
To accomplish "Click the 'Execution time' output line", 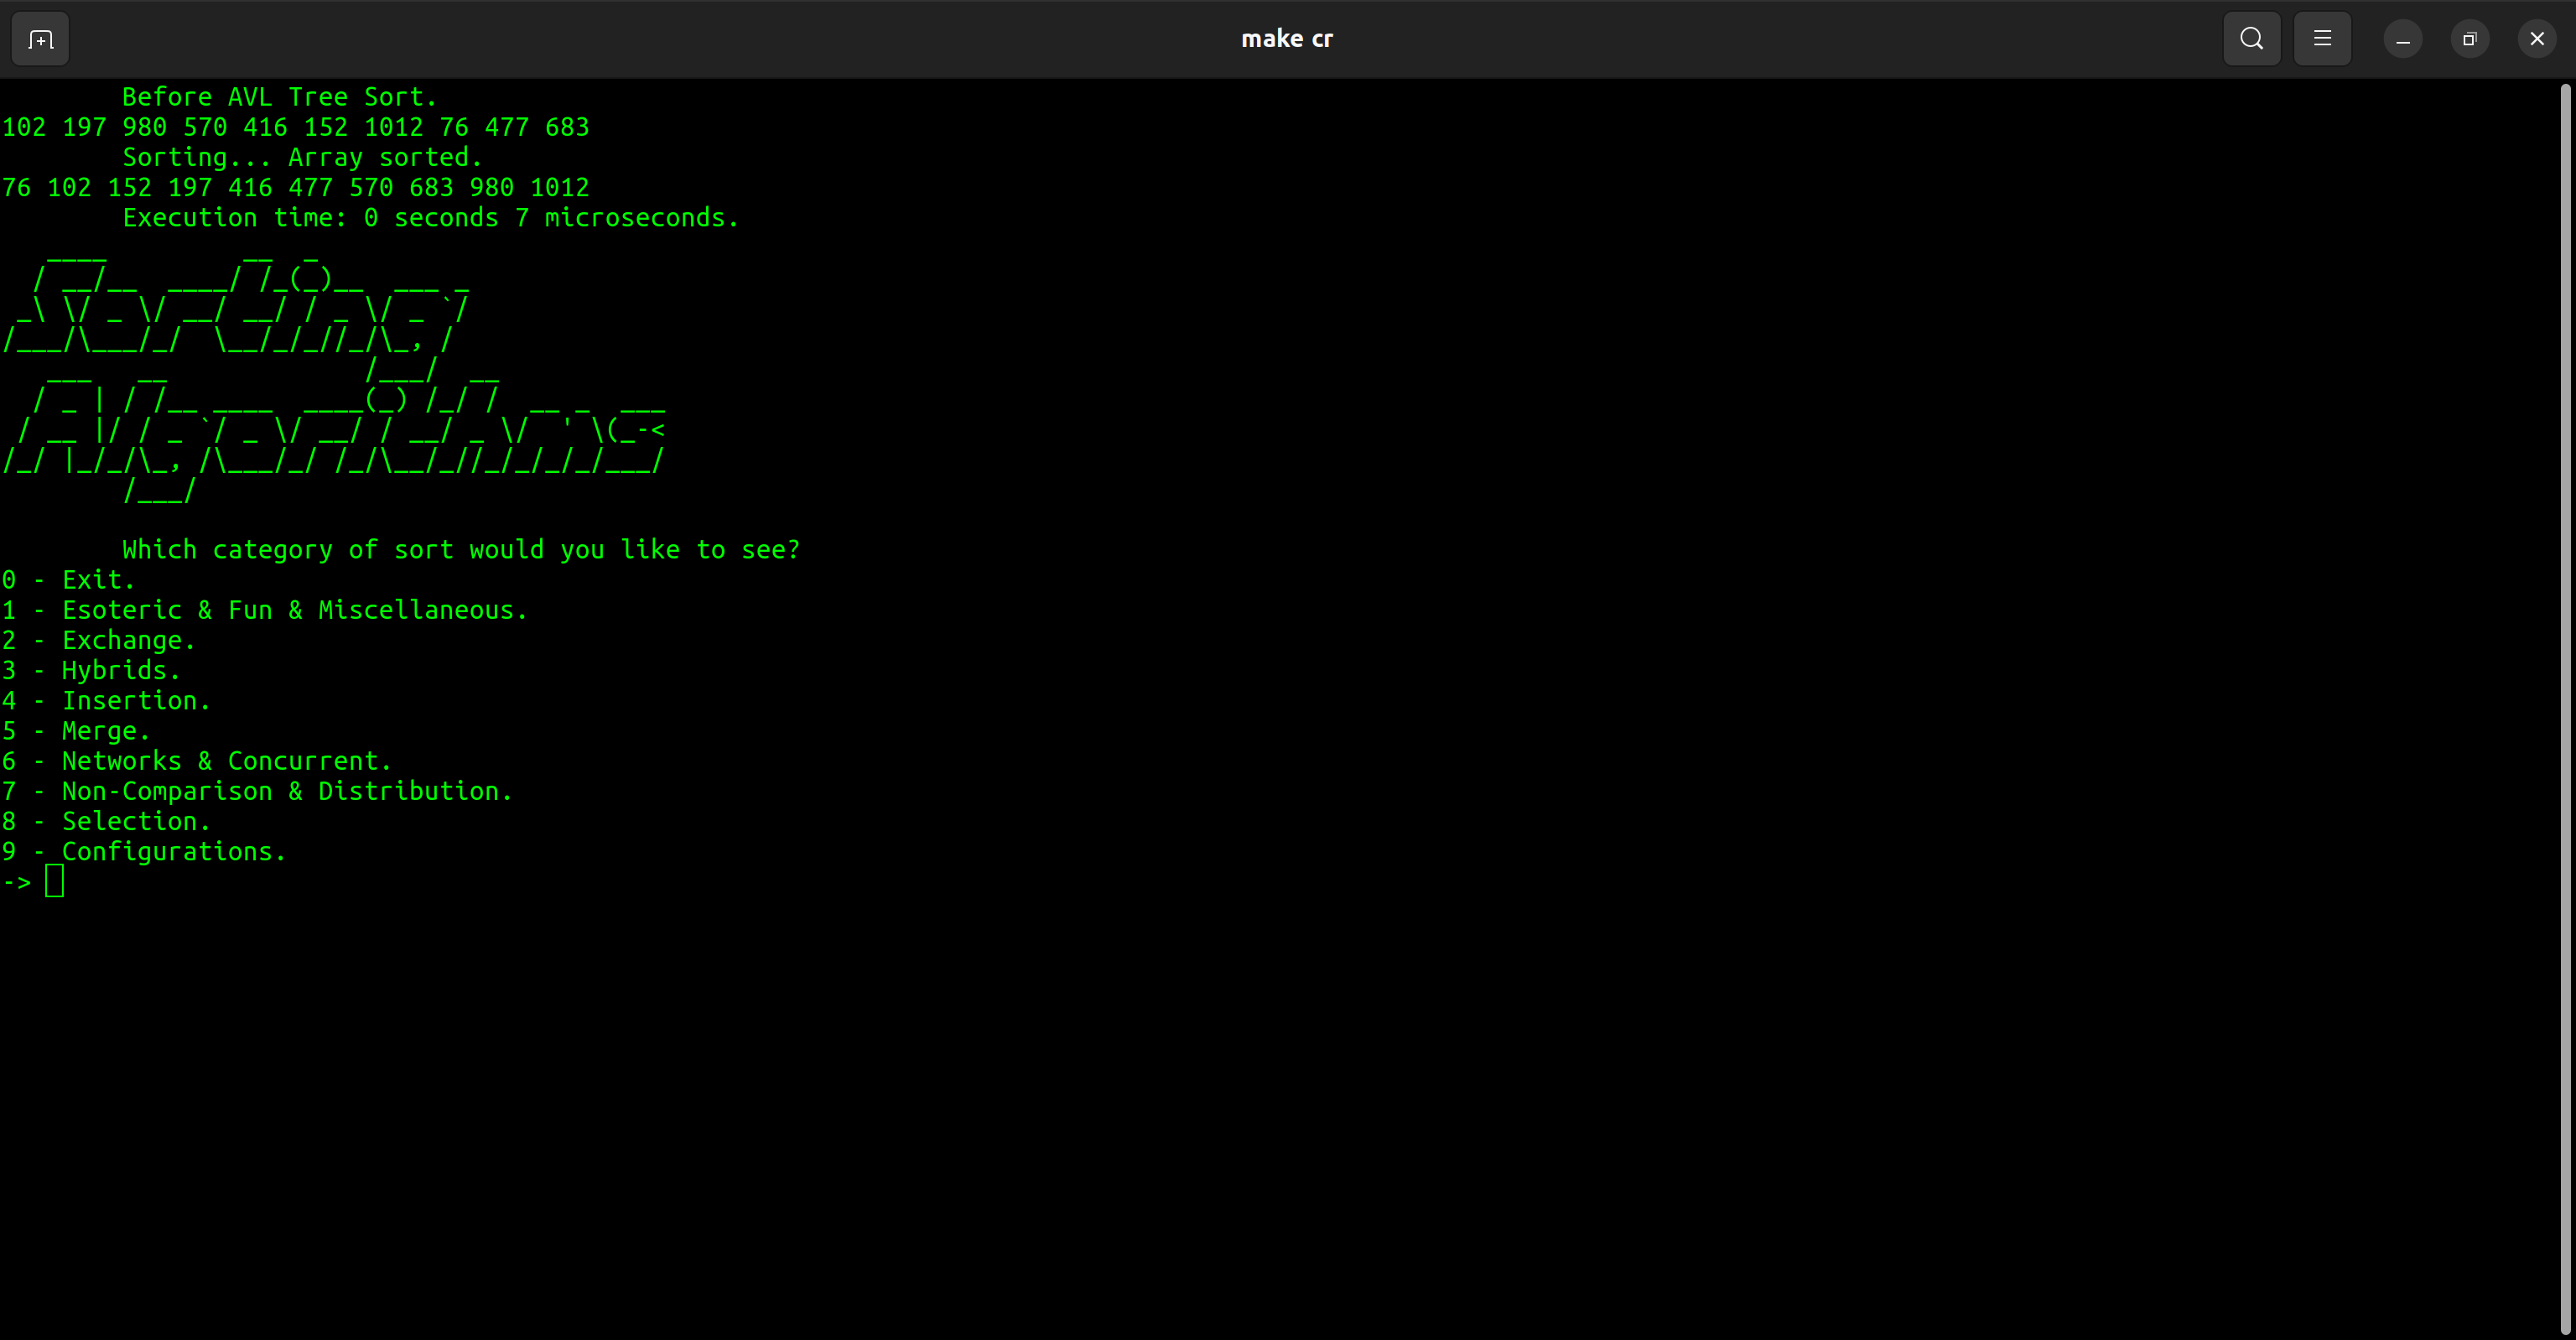I will click(x=430, y=218).
